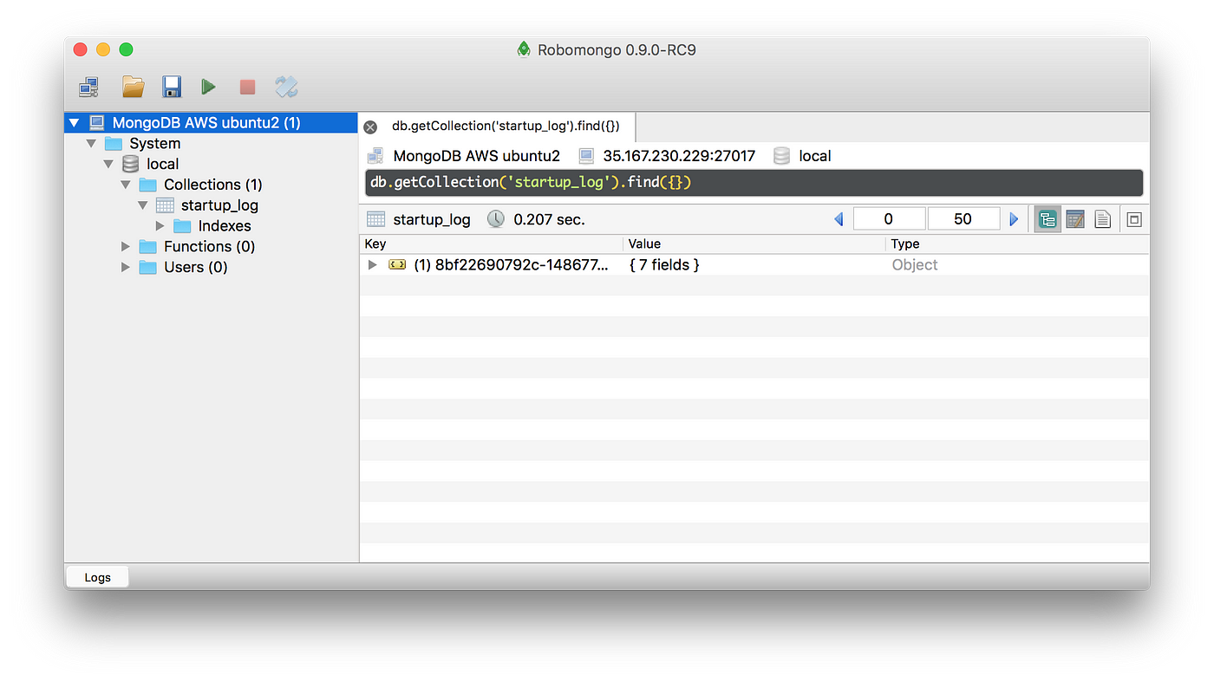Select the local database in tree
This screenshot has width=1214, height=682.
162,164
